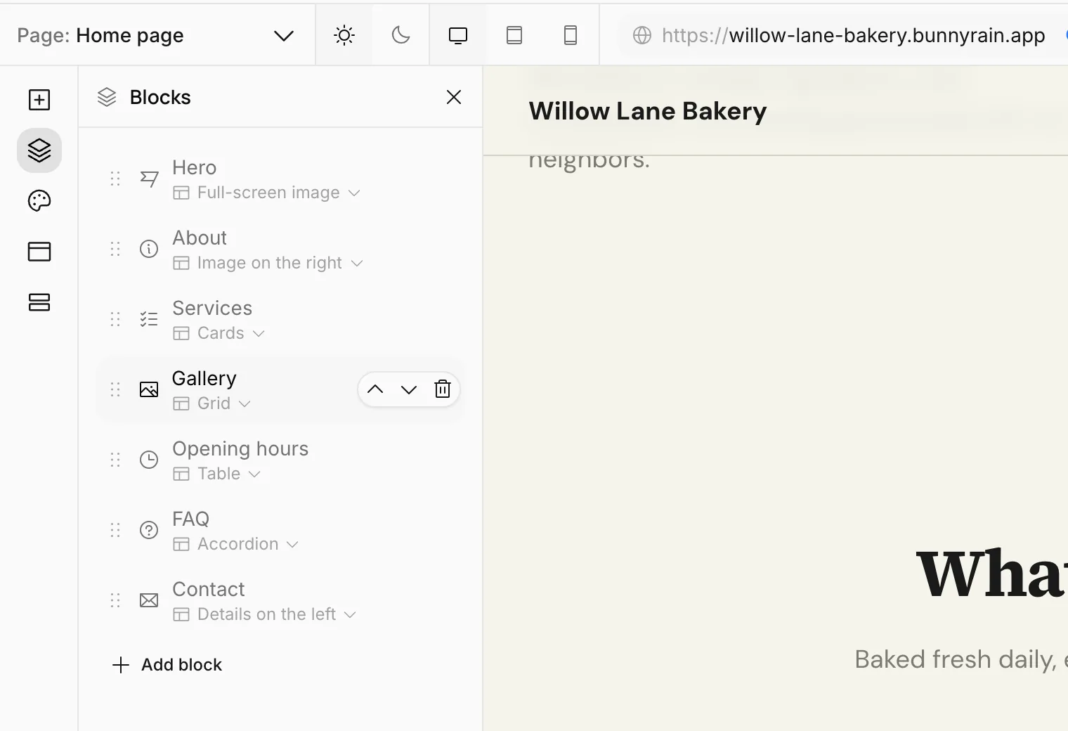Close the Blocks panel
This screenshot has width=1068, height=731.
[x=454, y=97]
